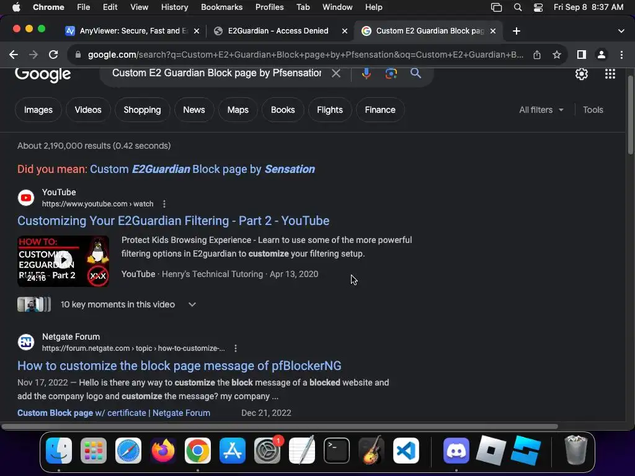Open Discord from the dock
Viewport: 635px width, 476px height.
tap(456, 451)
